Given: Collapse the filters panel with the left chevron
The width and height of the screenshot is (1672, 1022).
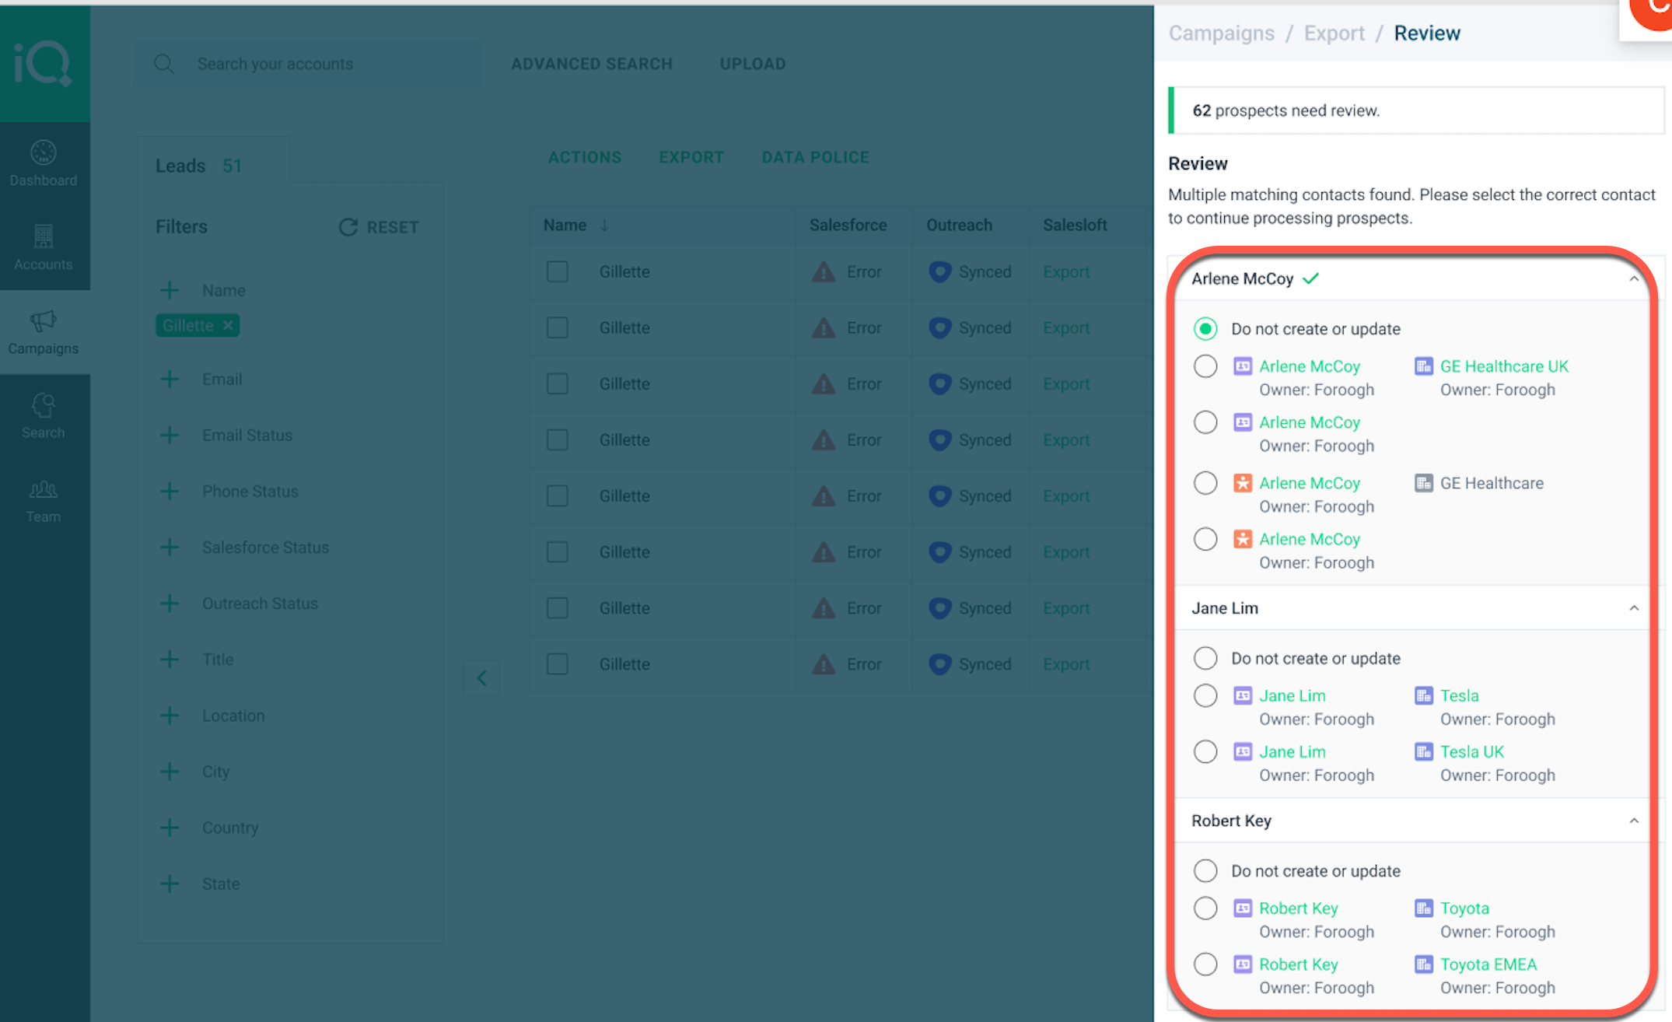Looking at the screenshot, I should click(481, 678).
